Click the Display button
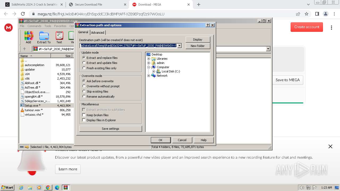Image resolution: width=340 pixels, height=191 pixels. (198, 40)
